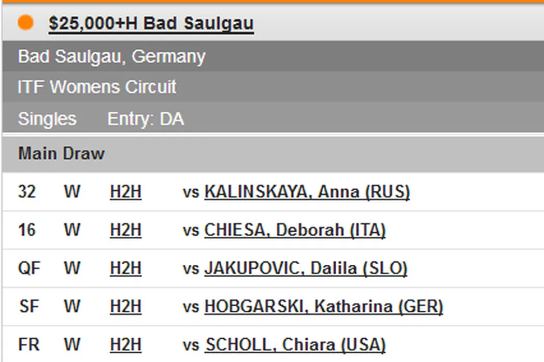Open Chiara Scholl's player page

click(x=295, y=344)
